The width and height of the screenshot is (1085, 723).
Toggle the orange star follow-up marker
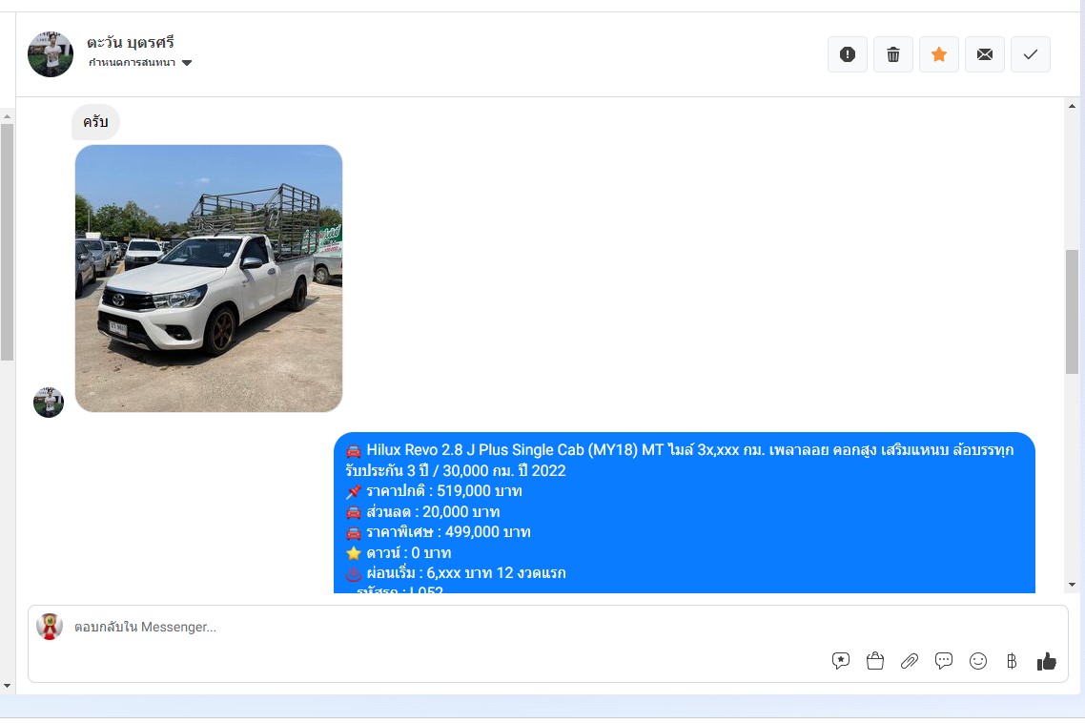click(x=938, y=54)
